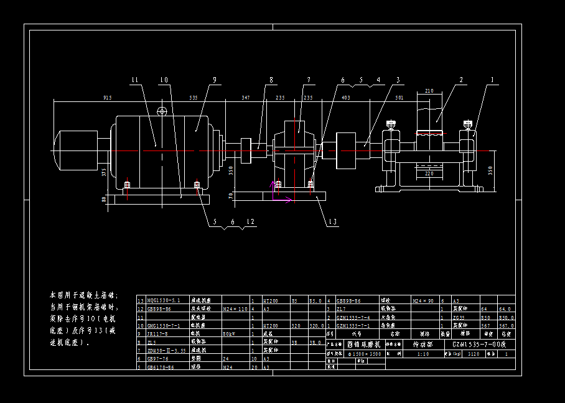Select part balloon number 3
The width and height of the screenshot is (565, 403).
[398, 80]
